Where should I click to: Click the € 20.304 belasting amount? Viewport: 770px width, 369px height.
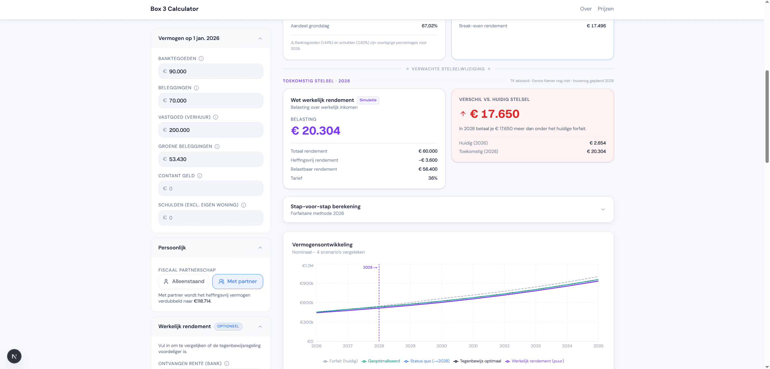point(316,131)
